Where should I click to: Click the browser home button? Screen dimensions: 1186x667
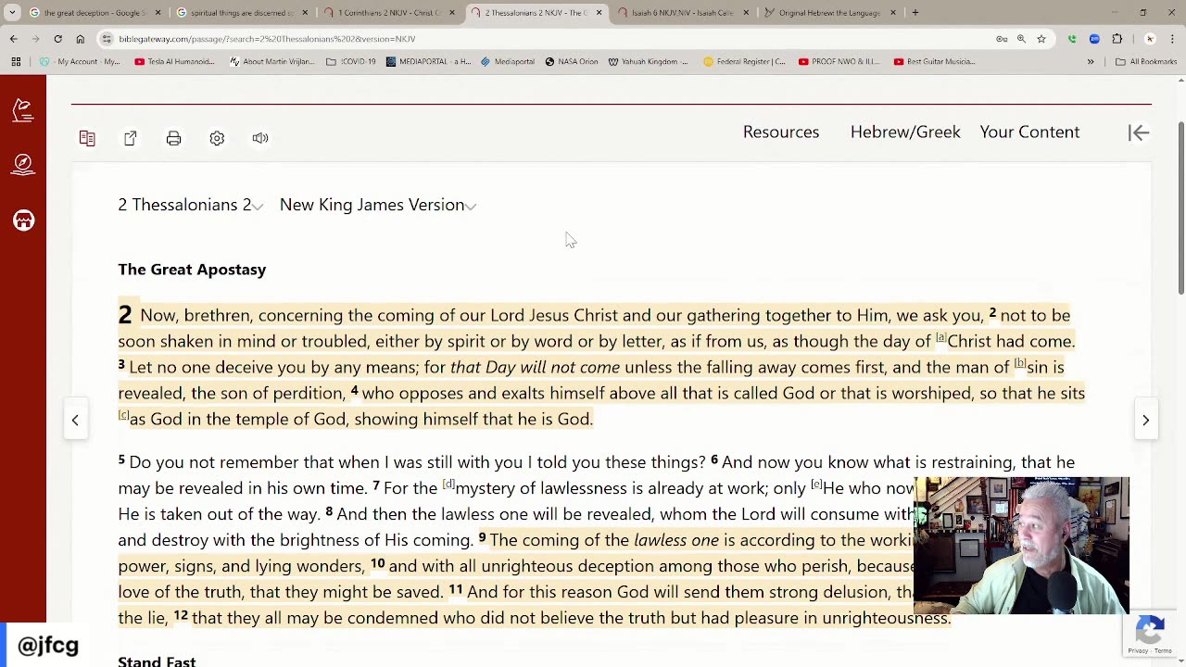(x=80, y=39)
